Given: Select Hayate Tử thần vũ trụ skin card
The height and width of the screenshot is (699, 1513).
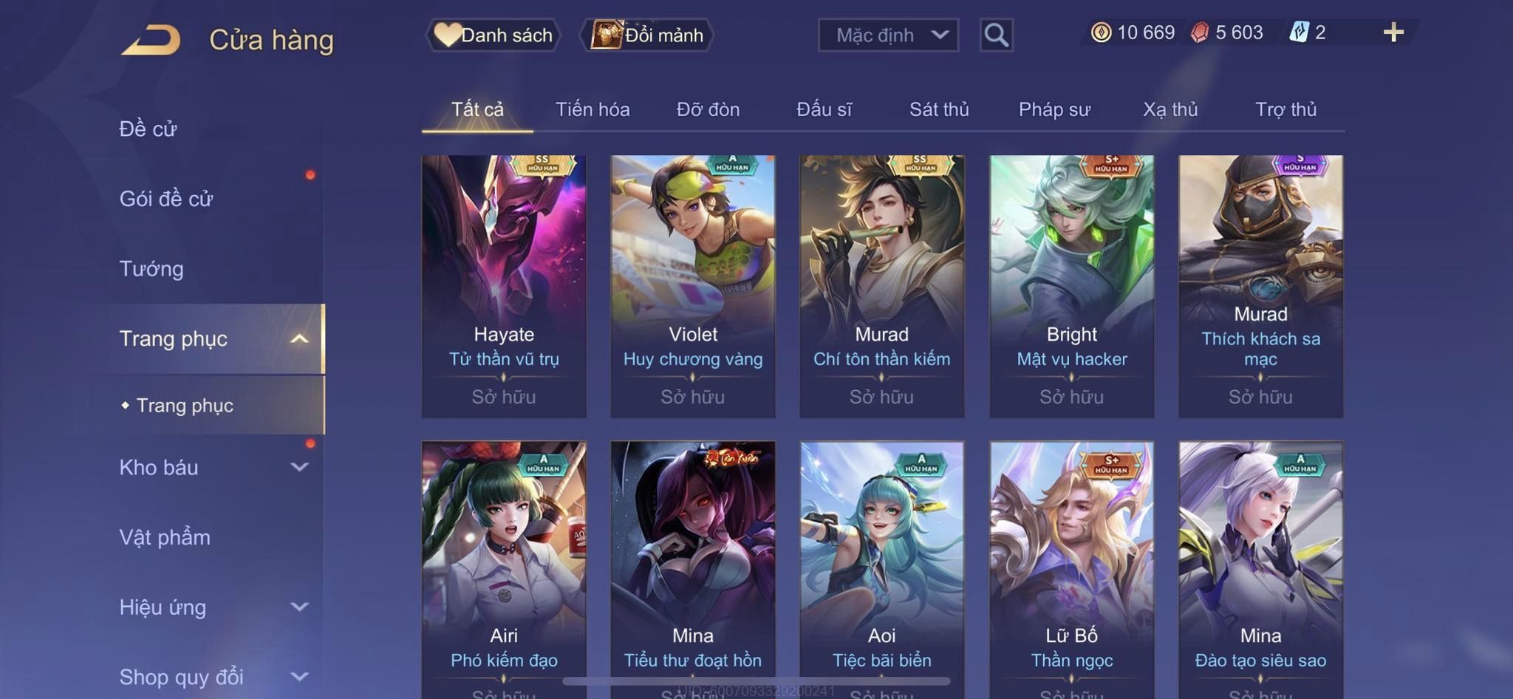Looking at the screenshot, I should coord(504,287).
